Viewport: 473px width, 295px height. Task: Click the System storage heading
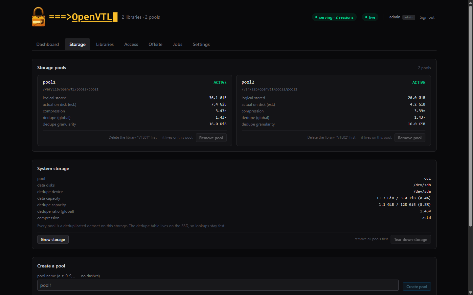53,168
